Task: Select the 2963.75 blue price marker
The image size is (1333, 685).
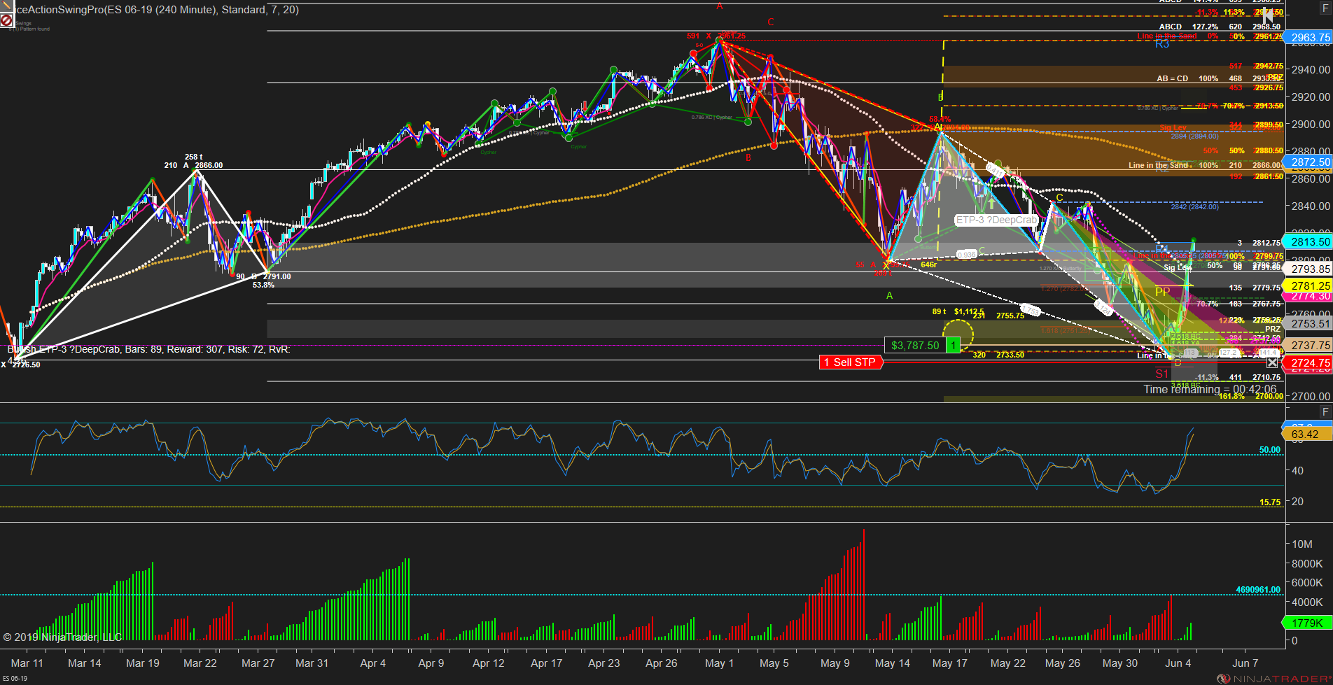Action: pos(1308,38)
